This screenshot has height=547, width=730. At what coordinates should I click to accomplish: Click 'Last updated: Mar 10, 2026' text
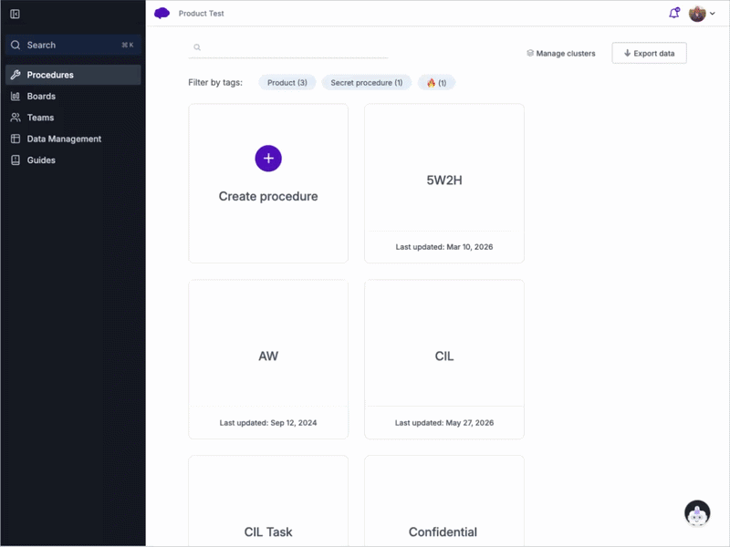pos(444,247)
